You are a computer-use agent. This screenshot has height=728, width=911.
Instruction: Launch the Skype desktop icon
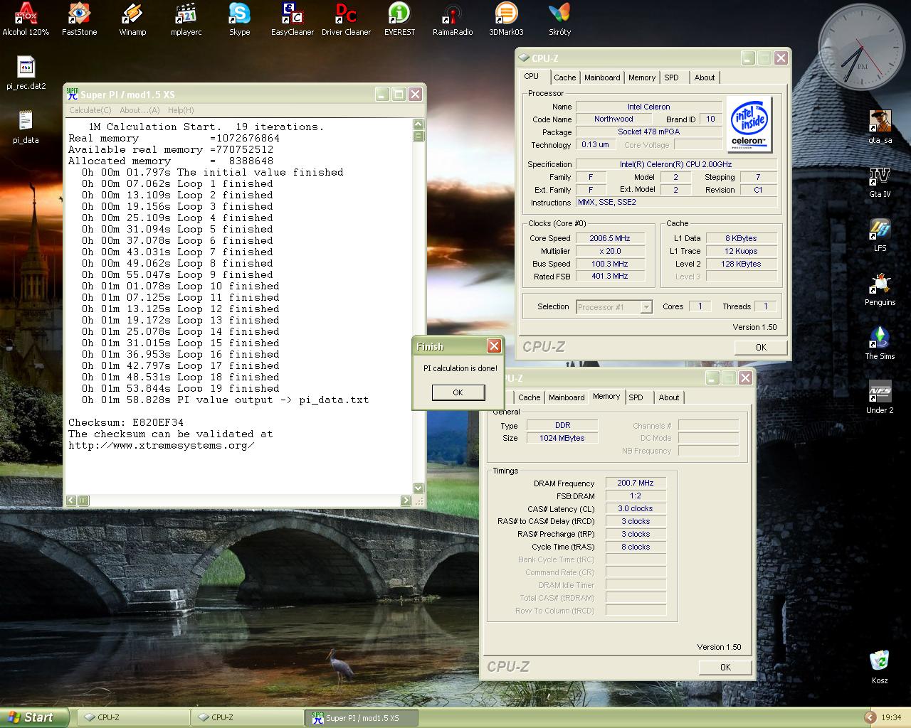(x=239, y=14)
